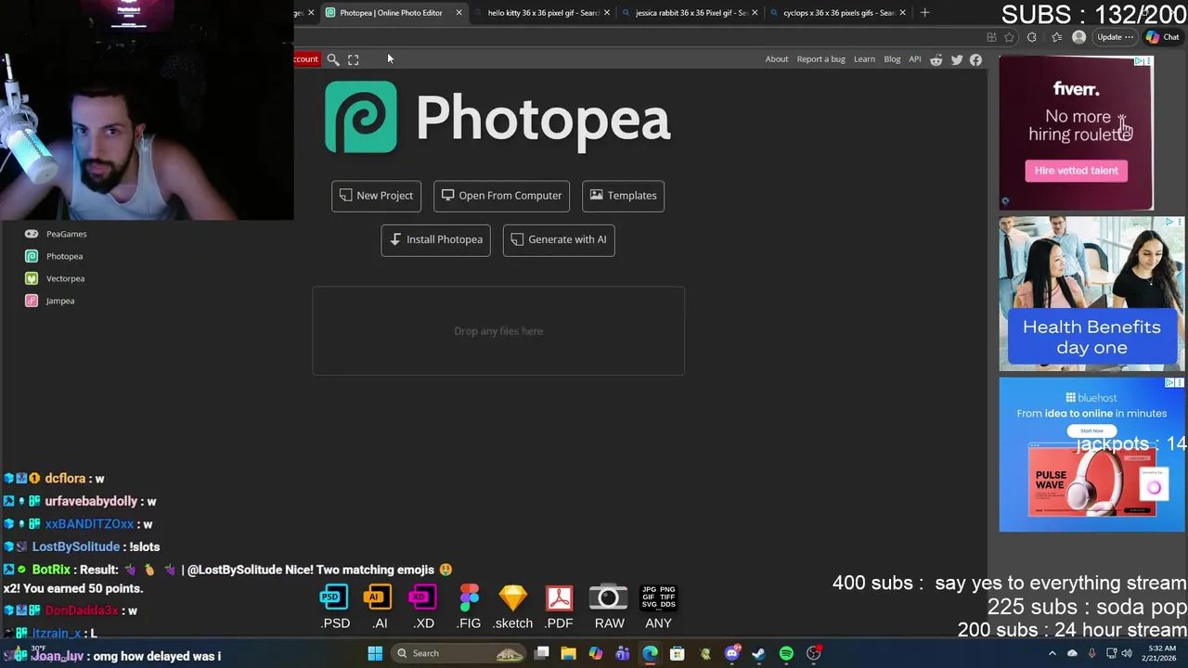Open Microsoft Teams in the taskbar

click(x=623, y=653)
